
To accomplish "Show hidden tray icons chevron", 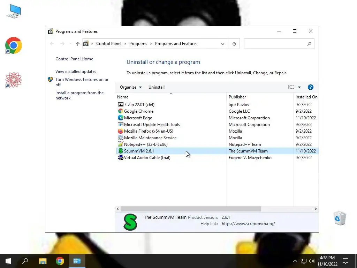I will point(295,261).
